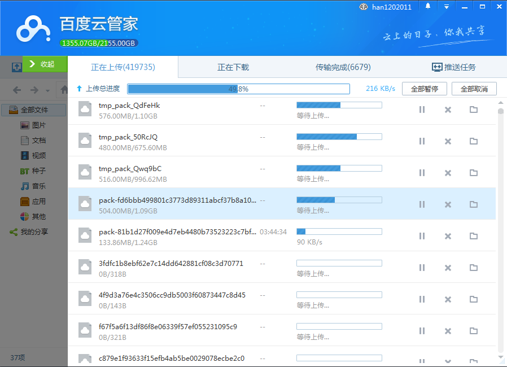Expand the navigation history dropdown

pos(48,90)
